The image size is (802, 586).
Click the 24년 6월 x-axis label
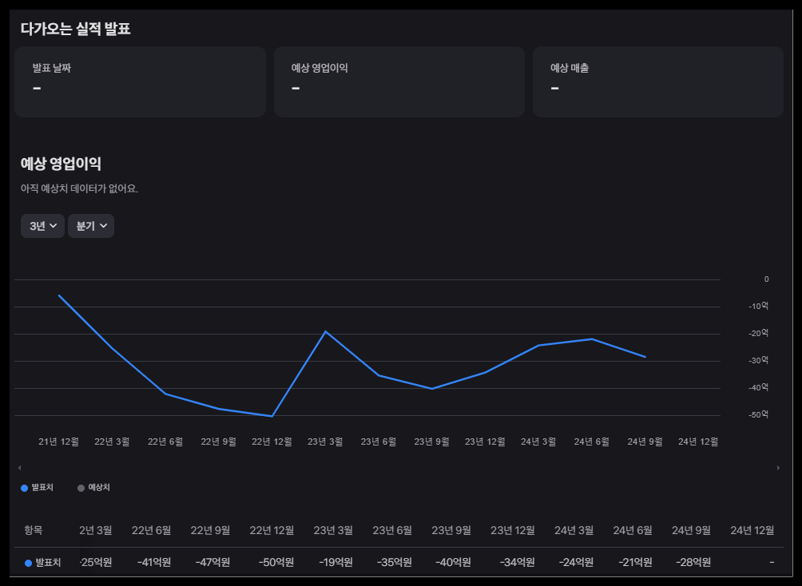pos(592,441)
